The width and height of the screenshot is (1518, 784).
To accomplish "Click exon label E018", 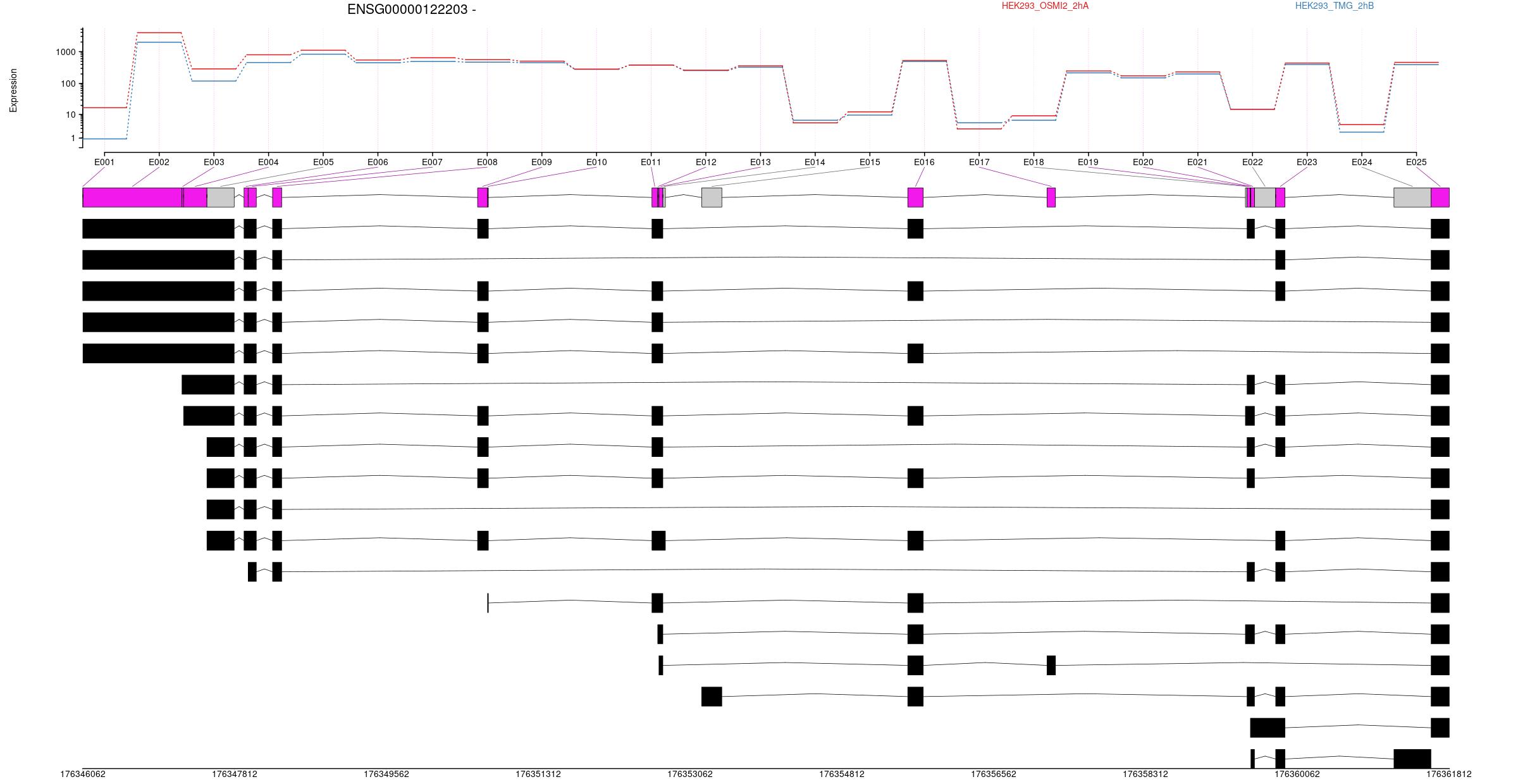I will (1034, 162).
